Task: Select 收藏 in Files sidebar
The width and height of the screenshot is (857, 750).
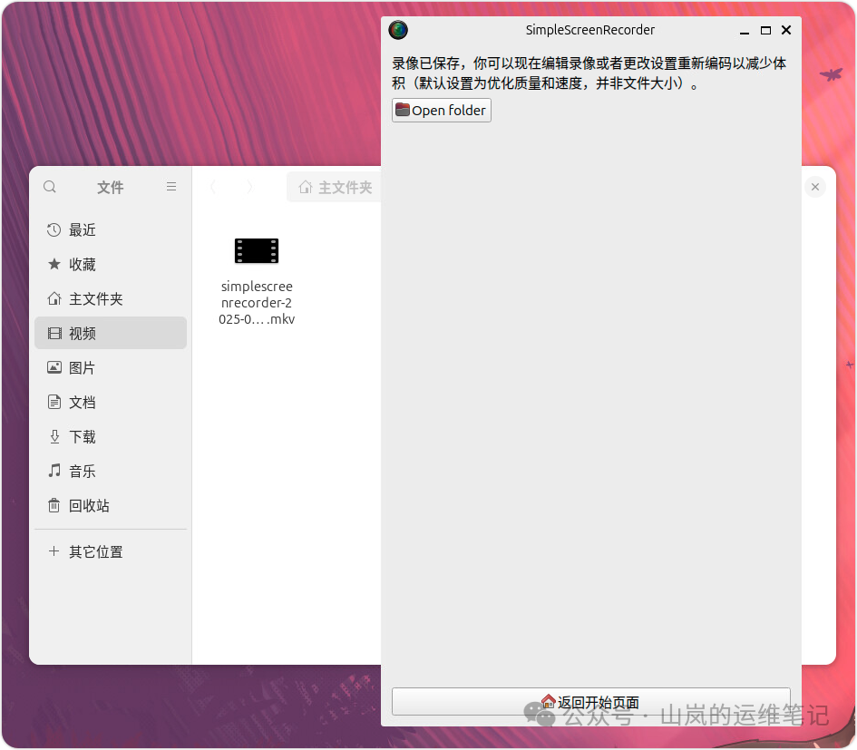Action: (111, 265)
